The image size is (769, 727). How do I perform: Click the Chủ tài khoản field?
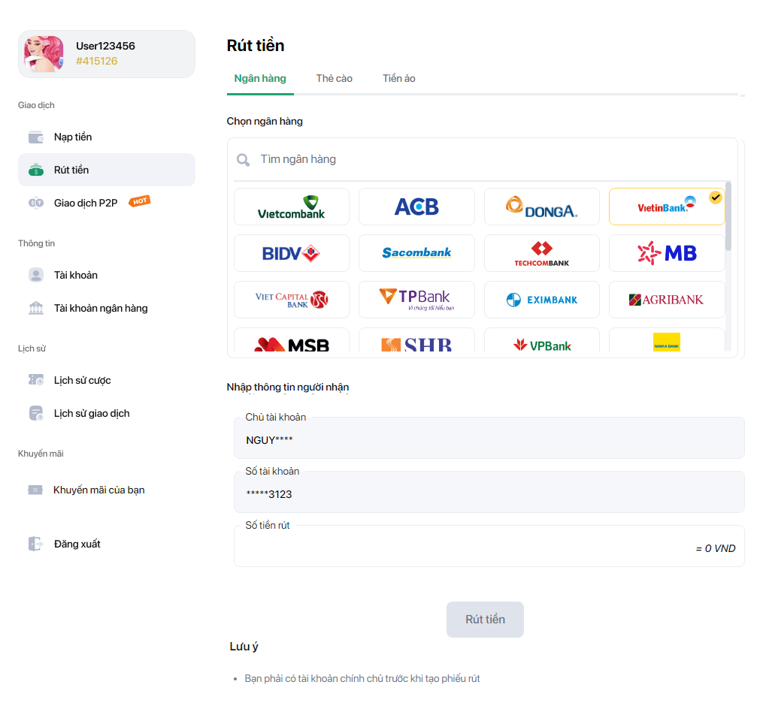pyautogui.click(x=489, y=438)
